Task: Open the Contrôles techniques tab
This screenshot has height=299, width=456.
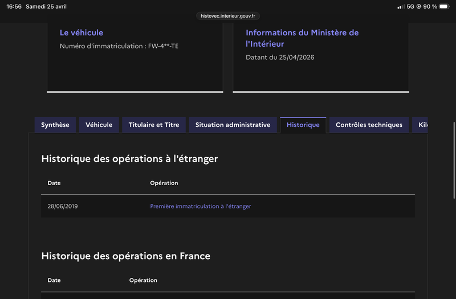Action: (x=369, y=125)
